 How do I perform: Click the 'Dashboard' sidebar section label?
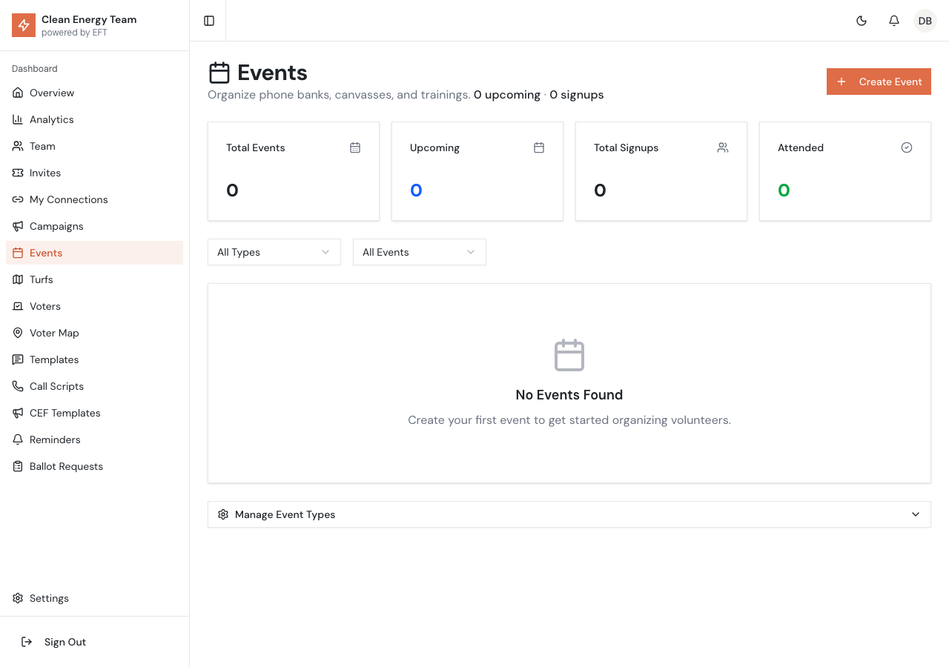35,69
